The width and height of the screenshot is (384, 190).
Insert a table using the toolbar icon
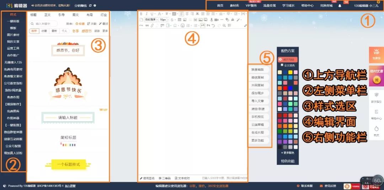180,20
